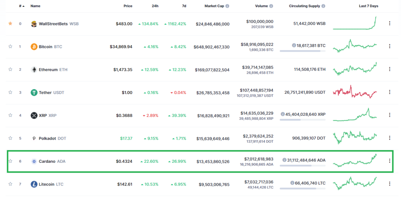Star XRP to add to watchlist
The image size is (401, 198).
click(10, 115)
